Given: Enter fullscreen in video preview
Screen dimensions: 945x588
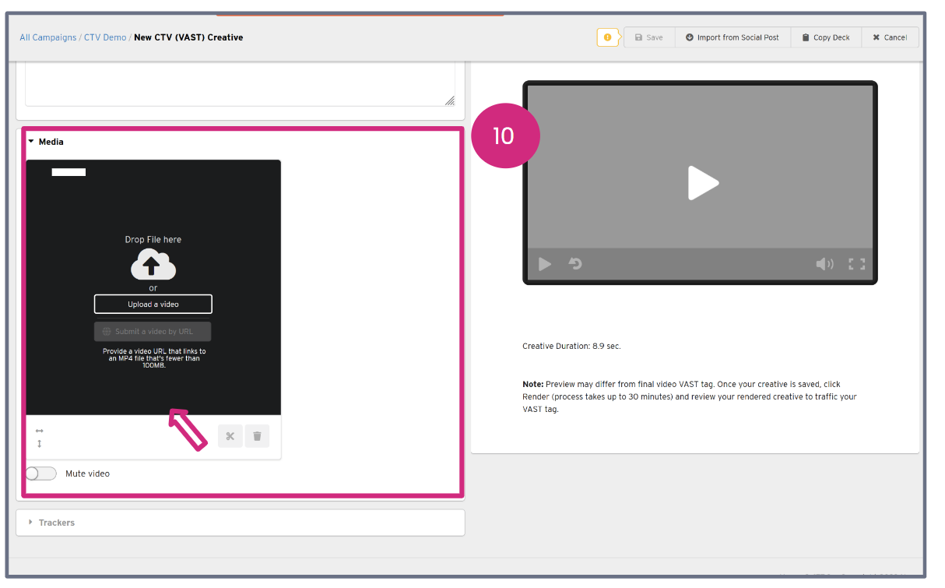Looking at the screenshot, I should 856,264.
